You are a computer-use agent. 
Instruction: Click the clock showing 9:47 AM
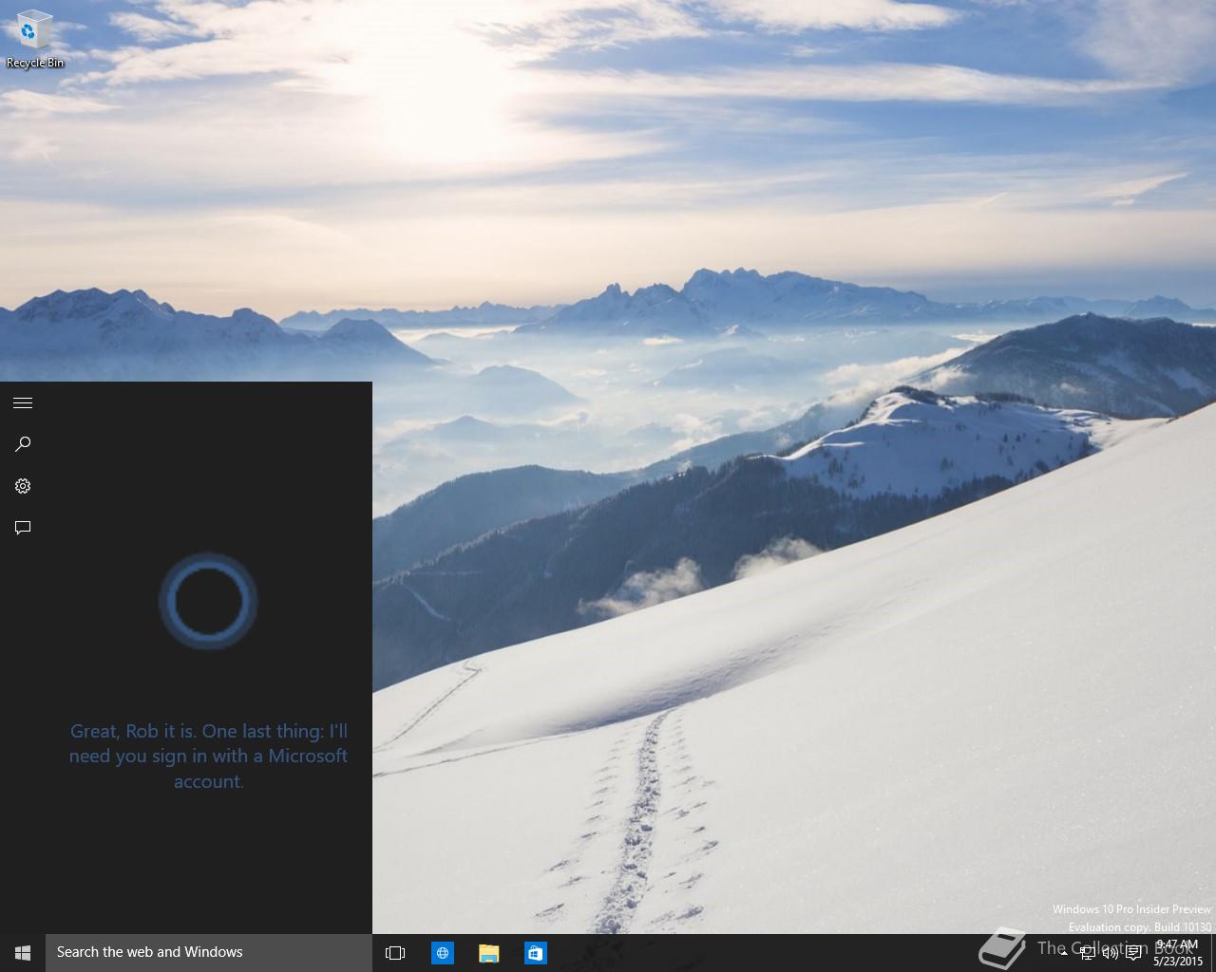tap(1178, 953)
